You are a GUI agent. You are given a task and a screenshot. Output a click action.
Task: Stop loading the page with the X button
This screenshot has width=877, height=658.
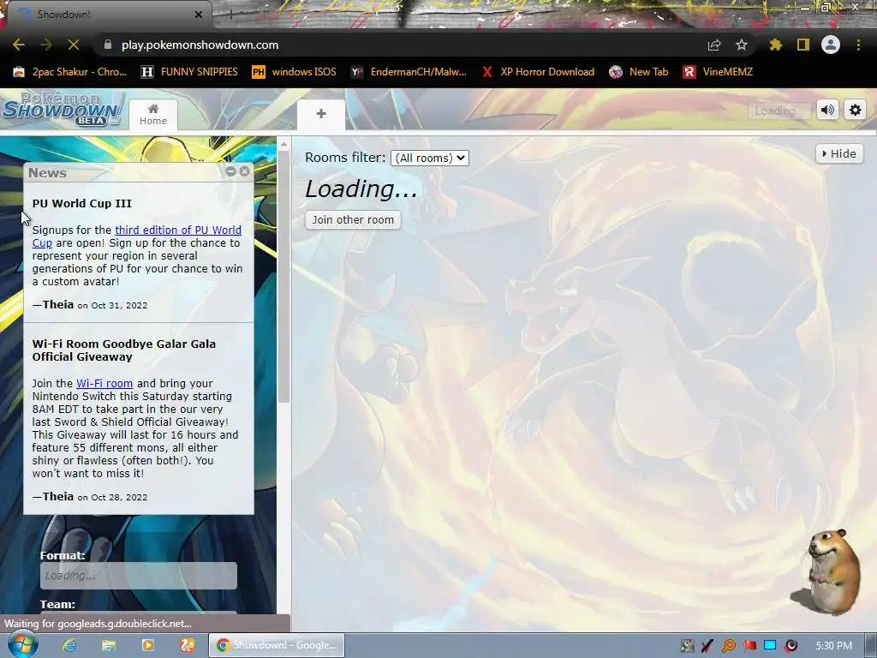(74, 45)
